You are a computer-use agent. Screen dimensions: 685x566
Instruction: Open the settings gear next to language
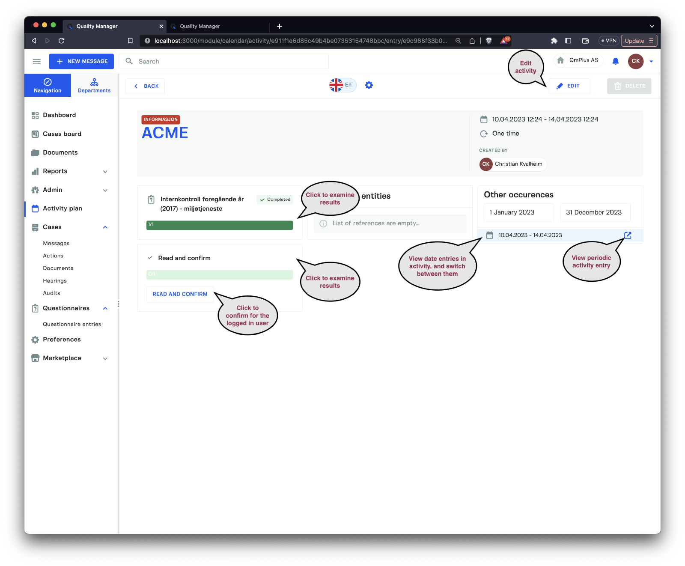369,85
